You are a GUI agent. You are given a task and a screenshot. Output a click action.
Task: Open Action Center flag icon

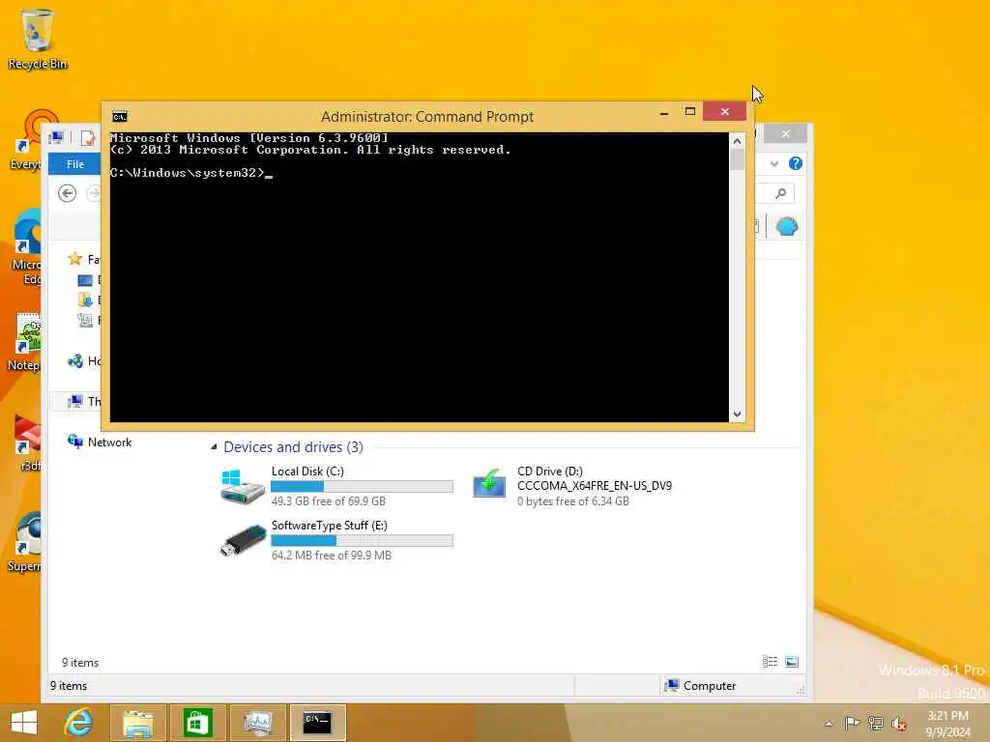pos(852,723)
